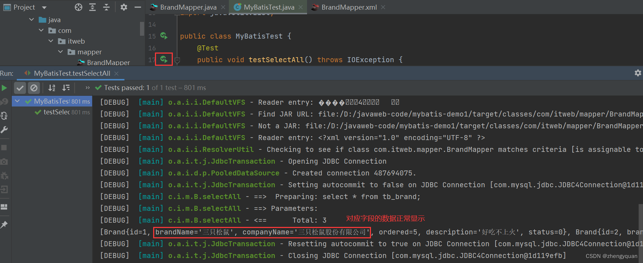This screenshot has height=263, width=643.
Task: Open the Project view dropdown
Action: (x=44, y=8)
